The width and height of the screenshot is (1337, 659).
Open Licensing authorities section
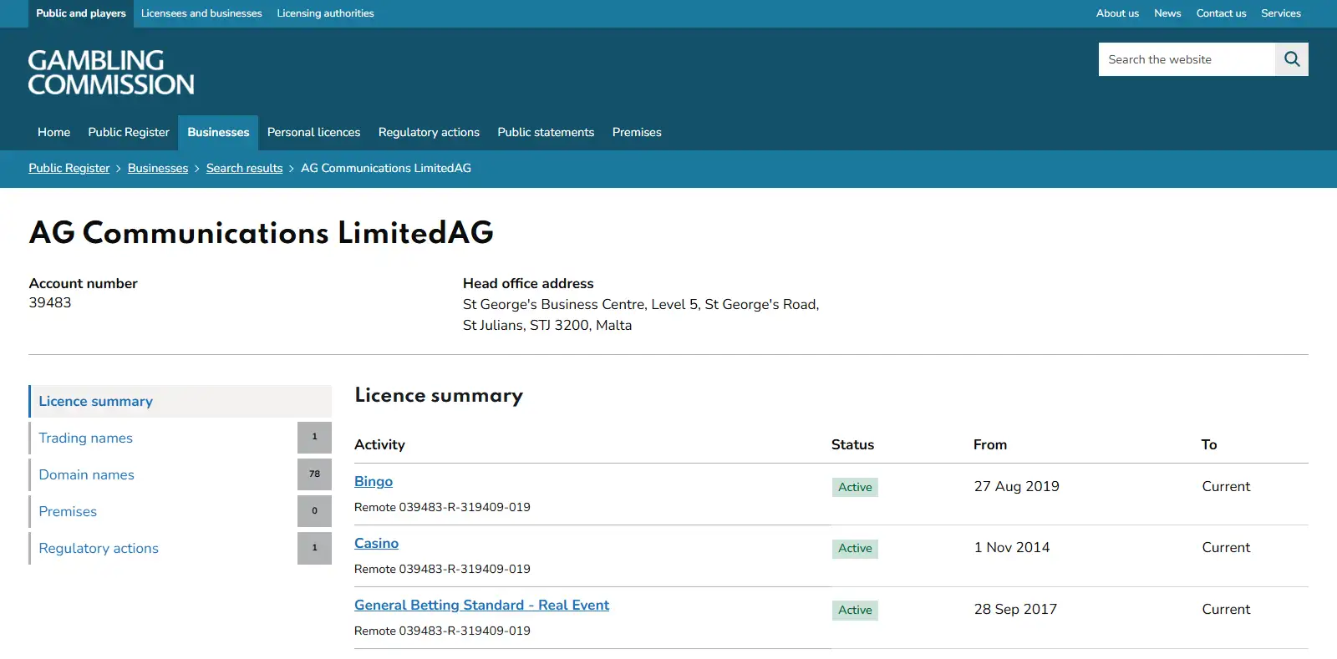(325, 13)
